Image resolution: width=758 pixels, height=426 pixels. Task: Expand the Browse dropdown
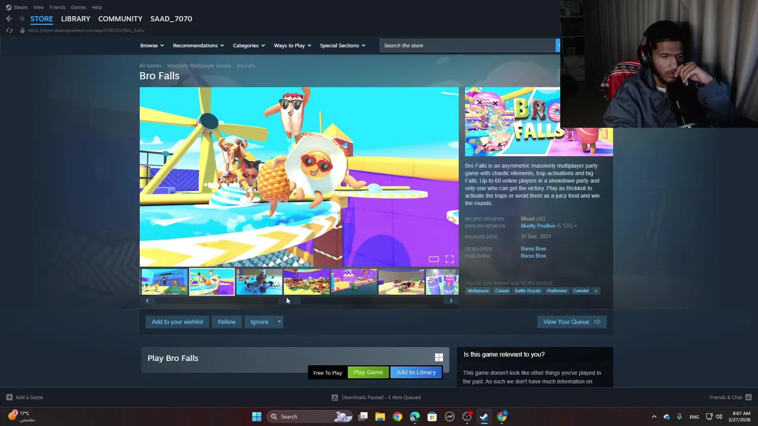pos(152,46)
